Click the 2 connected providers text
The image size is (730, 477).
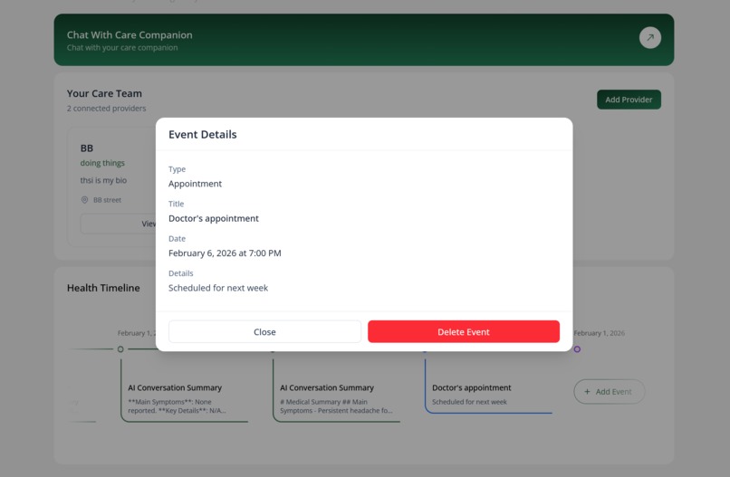[x=106, y=109]
